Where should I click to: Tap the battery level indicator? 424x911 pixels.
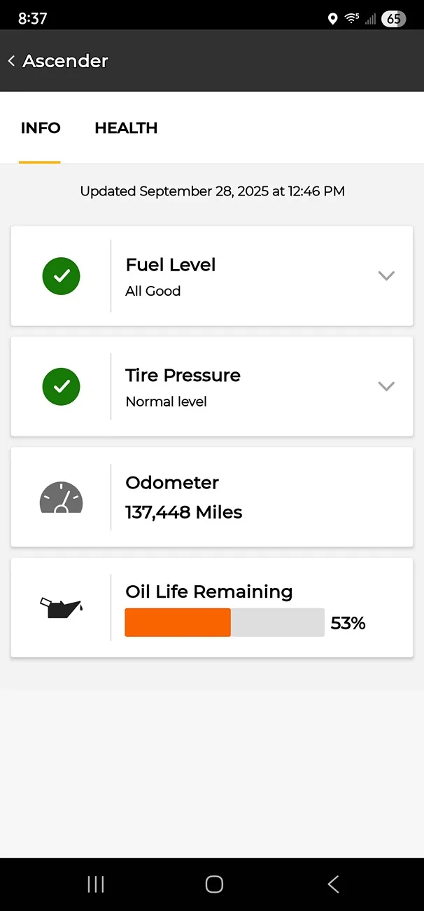(x=394, y=19)
